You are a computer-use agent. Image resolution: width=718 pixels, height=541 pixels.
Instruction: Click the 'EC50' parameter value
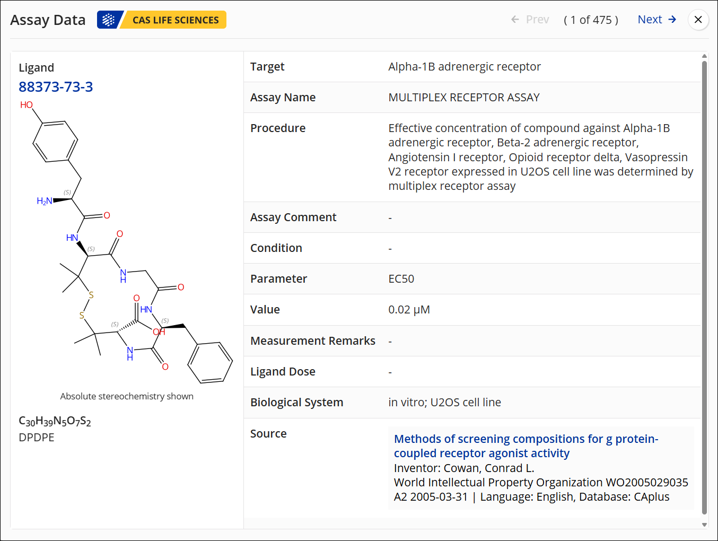coord(401,279)
